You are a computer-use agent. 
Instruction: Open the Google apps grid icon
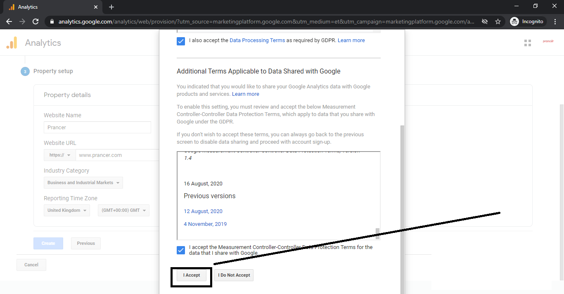[527, 43]
